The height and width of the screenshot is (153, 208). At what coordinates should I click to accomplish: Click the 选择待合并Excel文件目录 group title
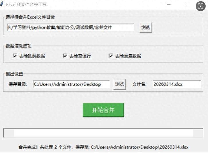pos(30,17)
